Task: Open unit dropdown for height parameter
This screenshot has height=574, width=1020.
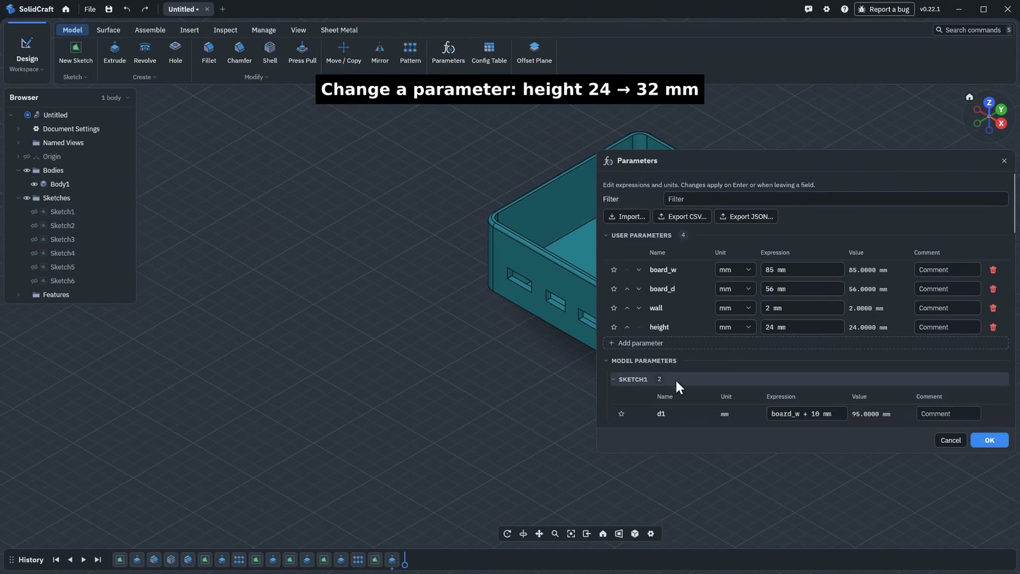Action: (735, 327)
